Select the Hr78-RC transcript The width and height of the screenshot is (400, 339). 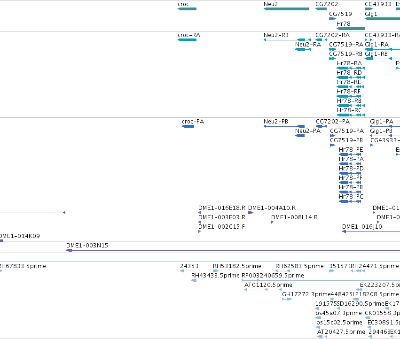[351, 115]
